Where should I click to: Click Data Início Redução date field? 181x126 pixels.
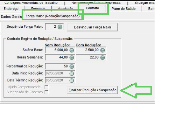click(60, 73)
